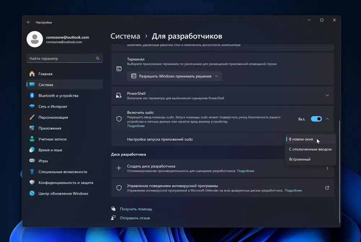This screenshot has height=242, width=361.
Task: Open the Разрешить Windows принимать решение dropdown
Action: (174, 76)
